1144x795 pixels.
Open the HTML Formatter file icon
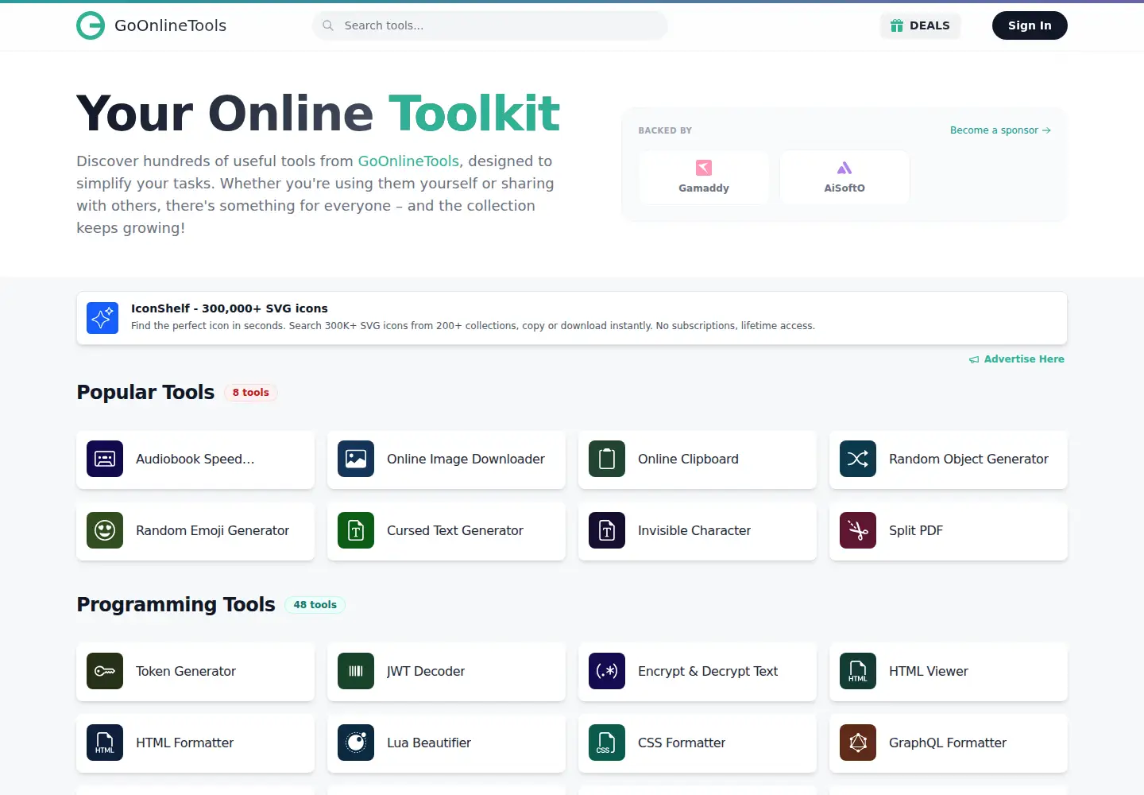click(x=105, y=743)
